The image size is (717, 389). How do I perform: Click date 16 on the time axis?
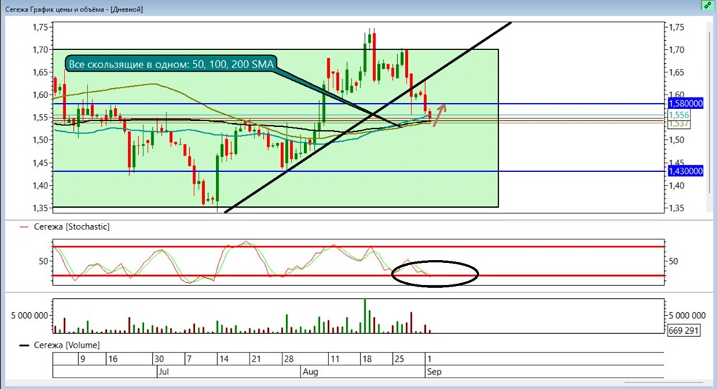(x=113, y=359)
